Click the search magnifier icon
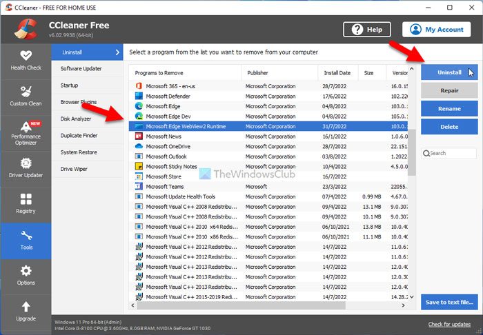Viewport: 483px width, 335px height. [426, 153]
